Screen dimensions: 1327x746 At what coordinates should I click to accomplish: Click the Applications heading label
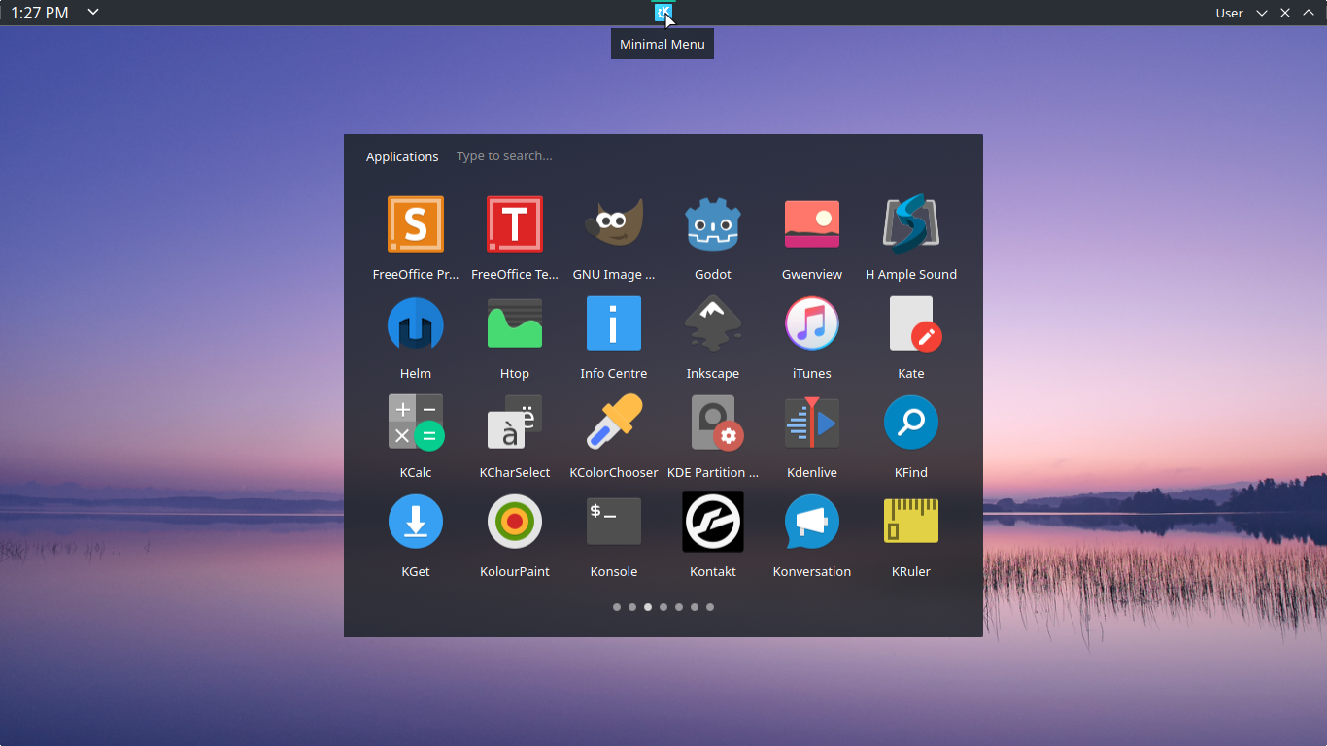pyautogui.click(x=402, y=156)
